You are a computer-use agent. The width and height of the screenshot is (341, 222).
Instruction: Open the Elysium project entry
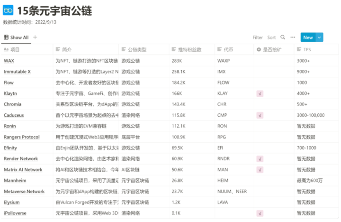click(x=11, y=203)
